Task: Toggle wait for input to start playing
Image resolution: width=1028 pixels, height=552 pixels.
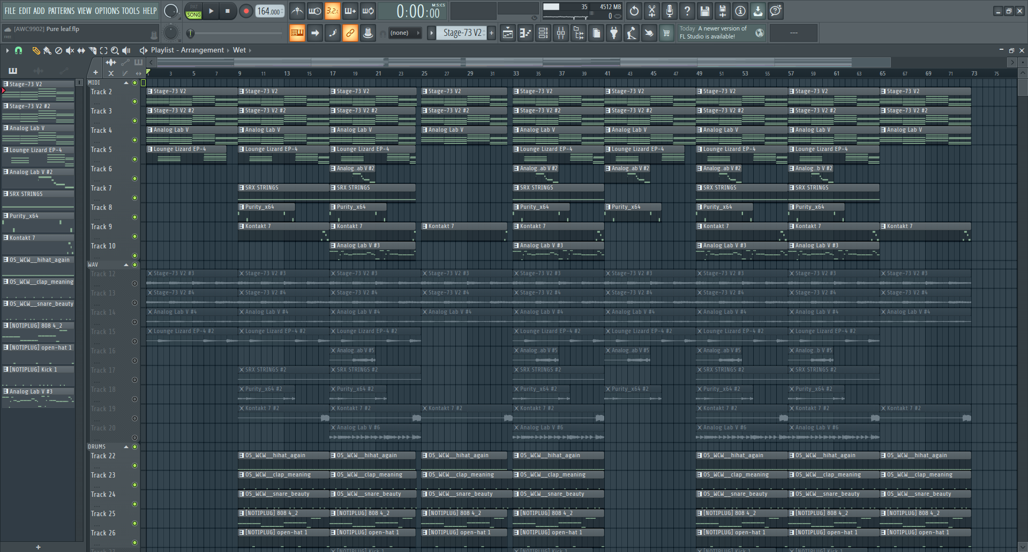Action: coord(315,11)
